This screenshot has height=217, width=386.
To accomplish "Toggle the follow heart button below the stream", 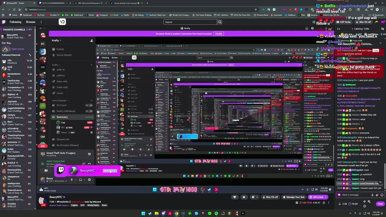I will click(x=235, y=197).
